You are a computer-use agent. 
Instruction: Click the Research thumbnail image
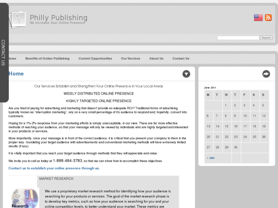[24, 198]
